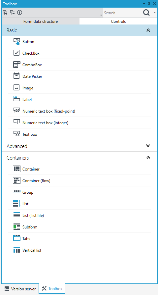Click the Text box control icon
This screenshot has height=295, width=158.
click(x=17, y=134)
